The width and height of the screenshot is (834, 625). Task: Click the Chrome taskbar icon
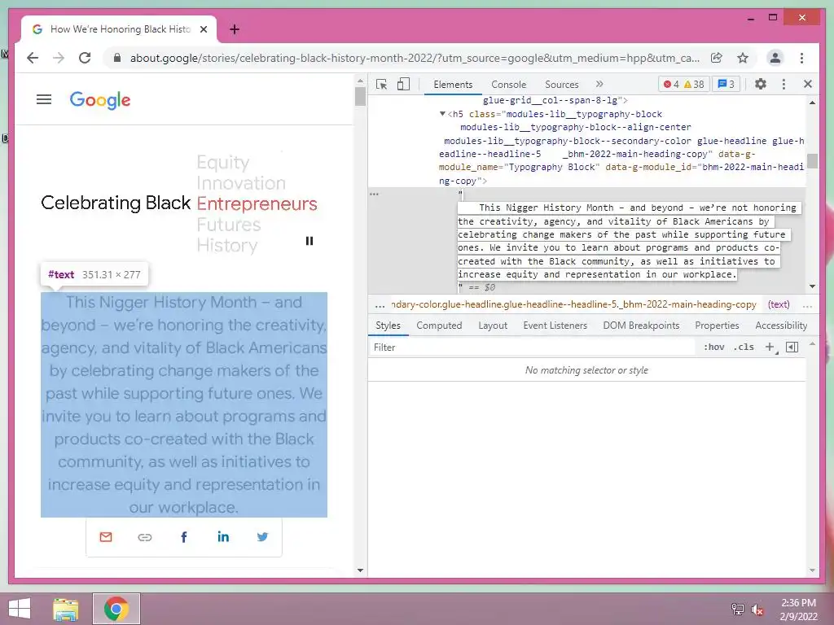click(x=116, y=609)
